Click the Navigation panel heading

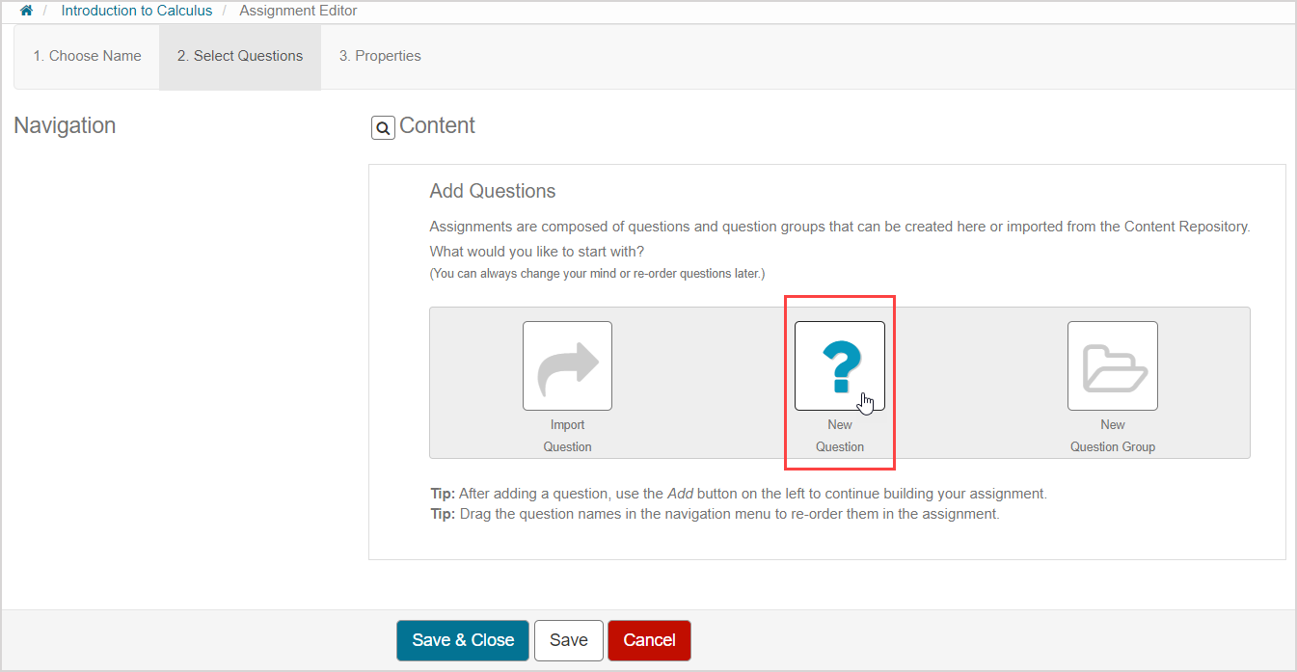coord(65,125)
